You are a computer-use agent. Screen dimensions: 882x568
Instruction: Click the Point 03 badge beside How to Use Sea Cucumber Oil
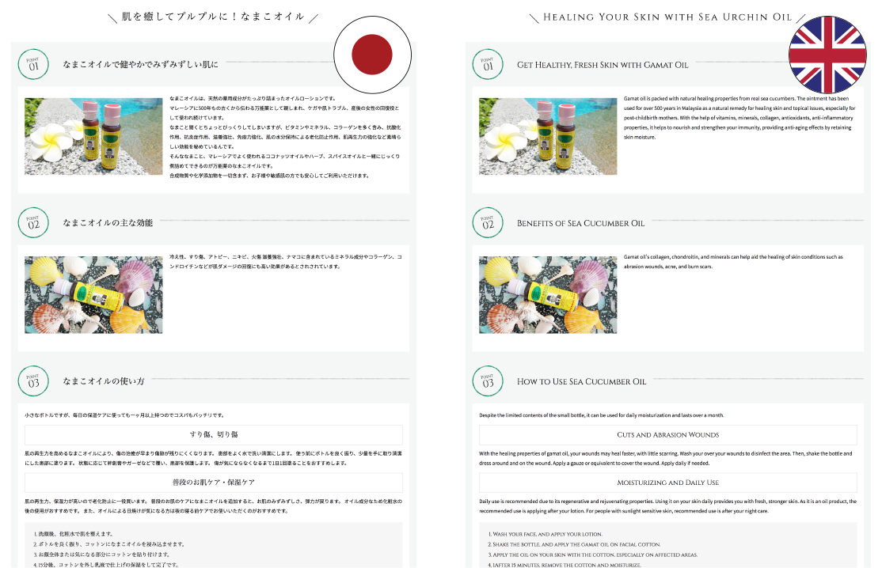coord(488,381)
